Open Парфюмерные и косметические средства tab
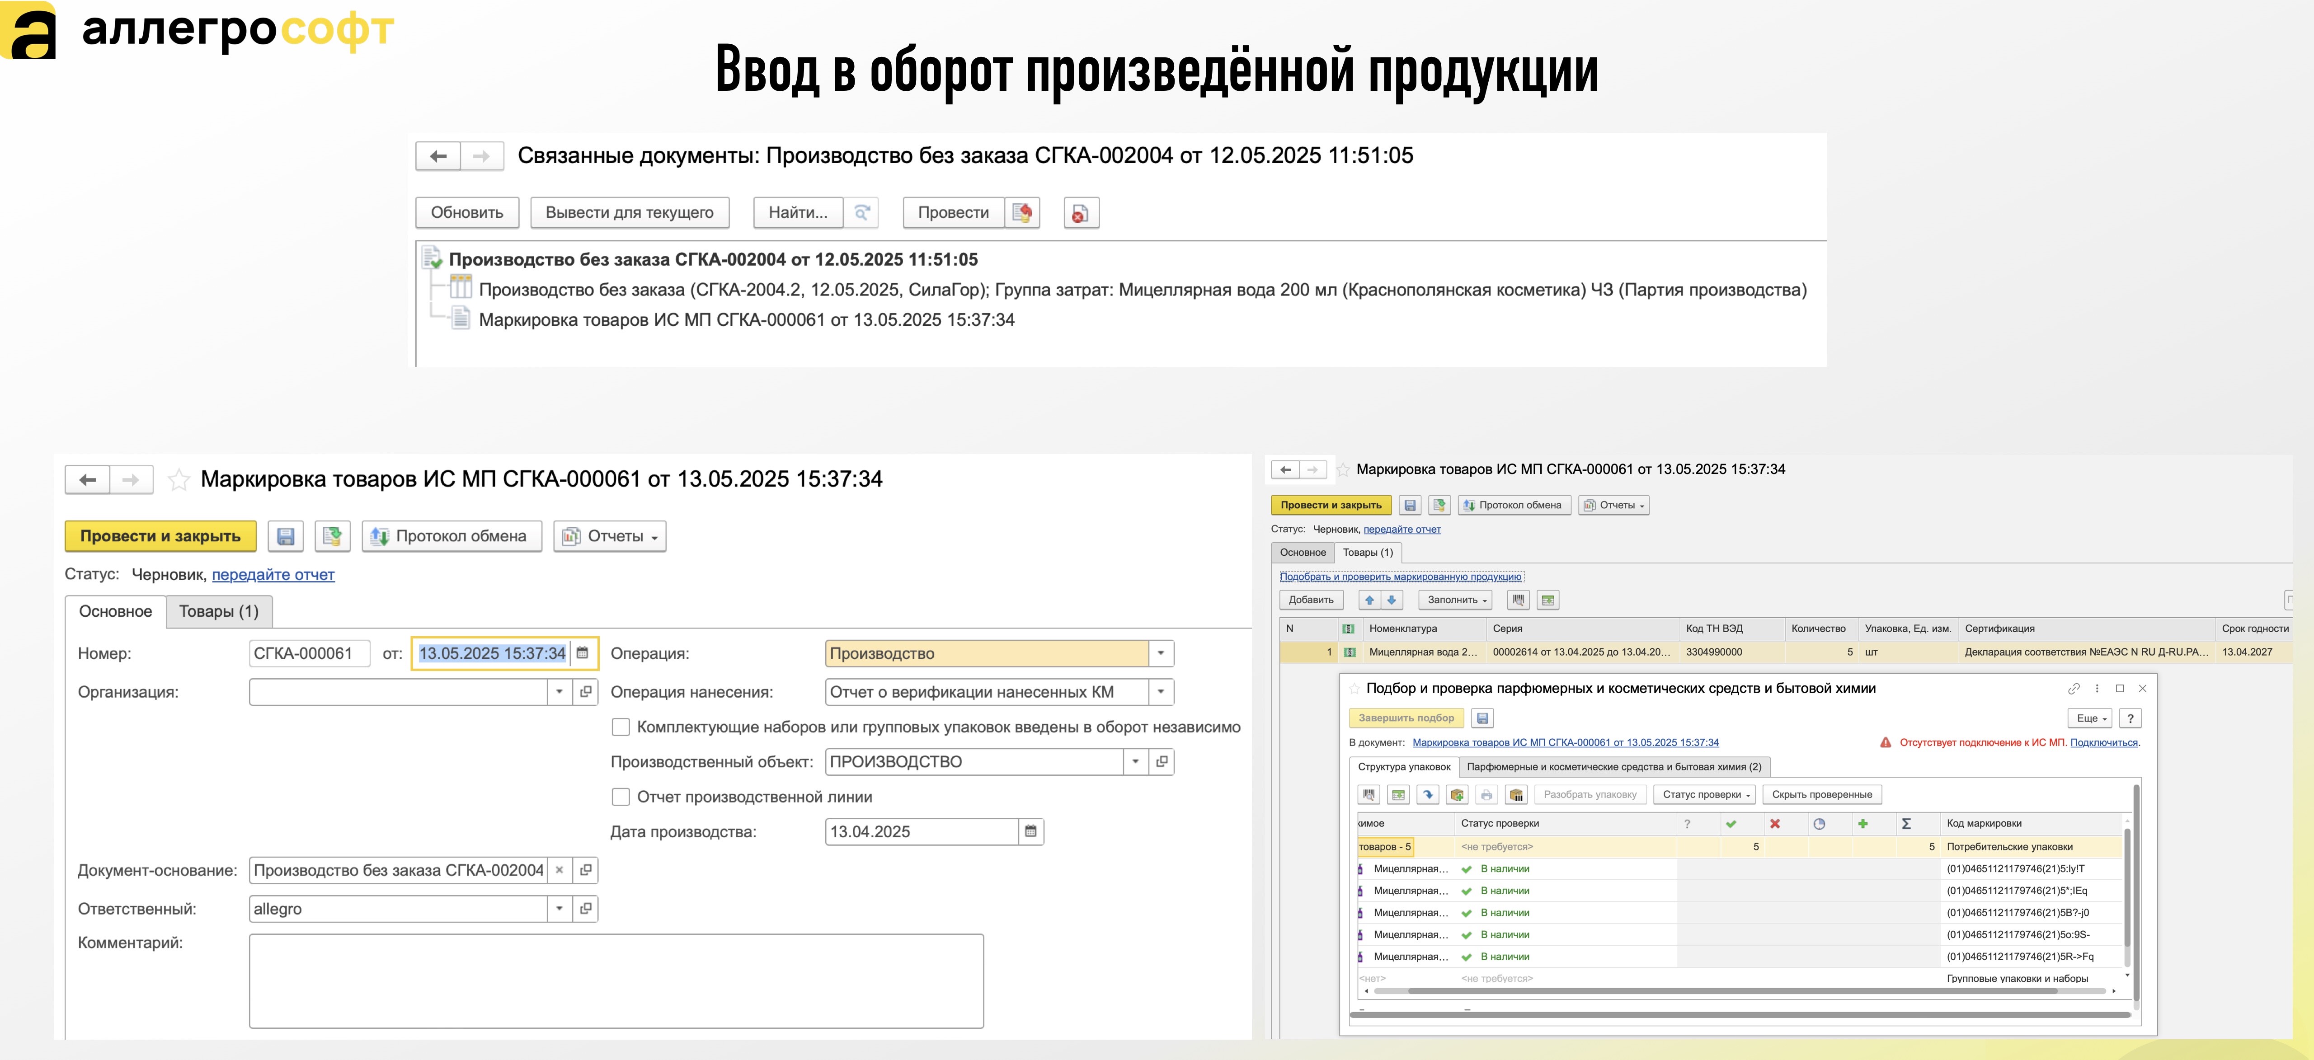Image resolution: width=2314 pixels, height=1060 pixels. click(1613, 767)
